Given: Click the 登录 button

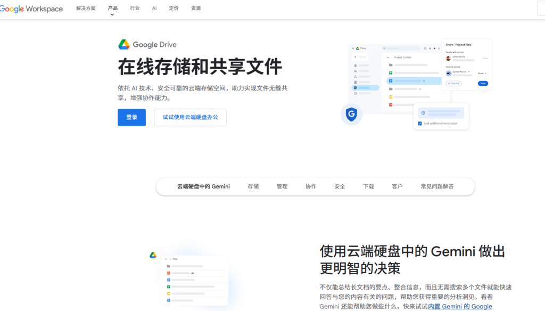Looking at the screenshot, I should pos(131,117).
